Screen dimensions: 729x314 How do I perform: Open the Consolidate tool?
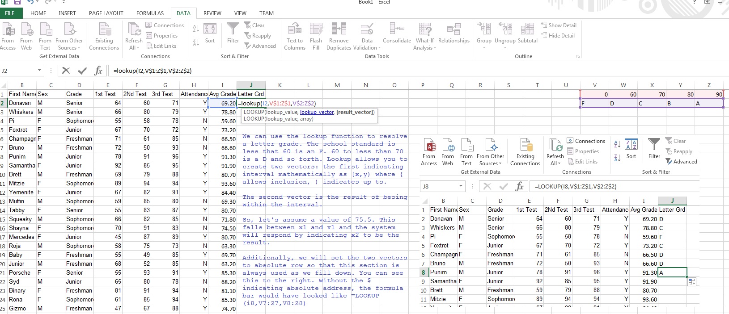coord(397,33)
